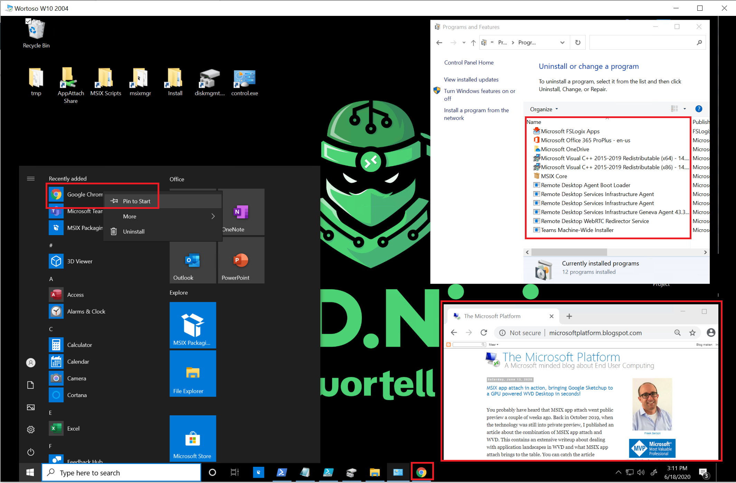Open MSIX Scripts folder shortcut
The width and height of the screenshot is (736, 483).
[105, 82]
